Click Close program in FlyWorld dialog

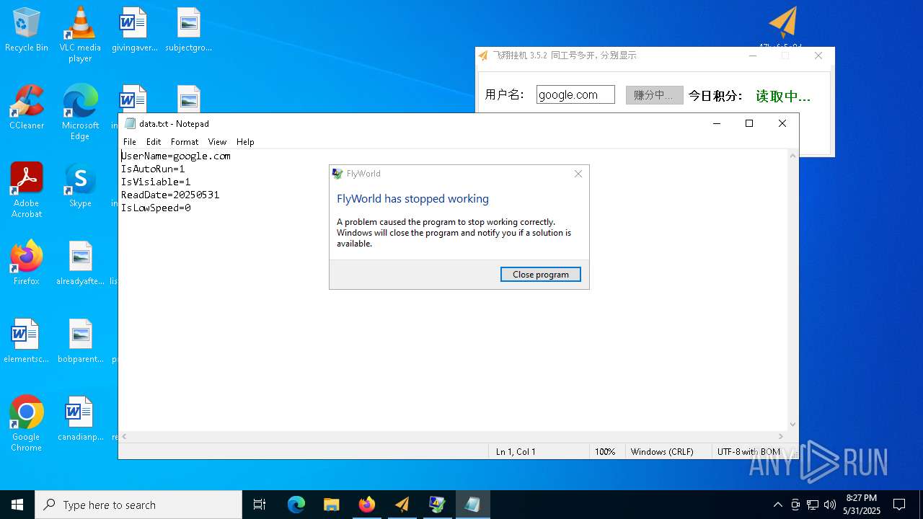[x=541, y=274]
